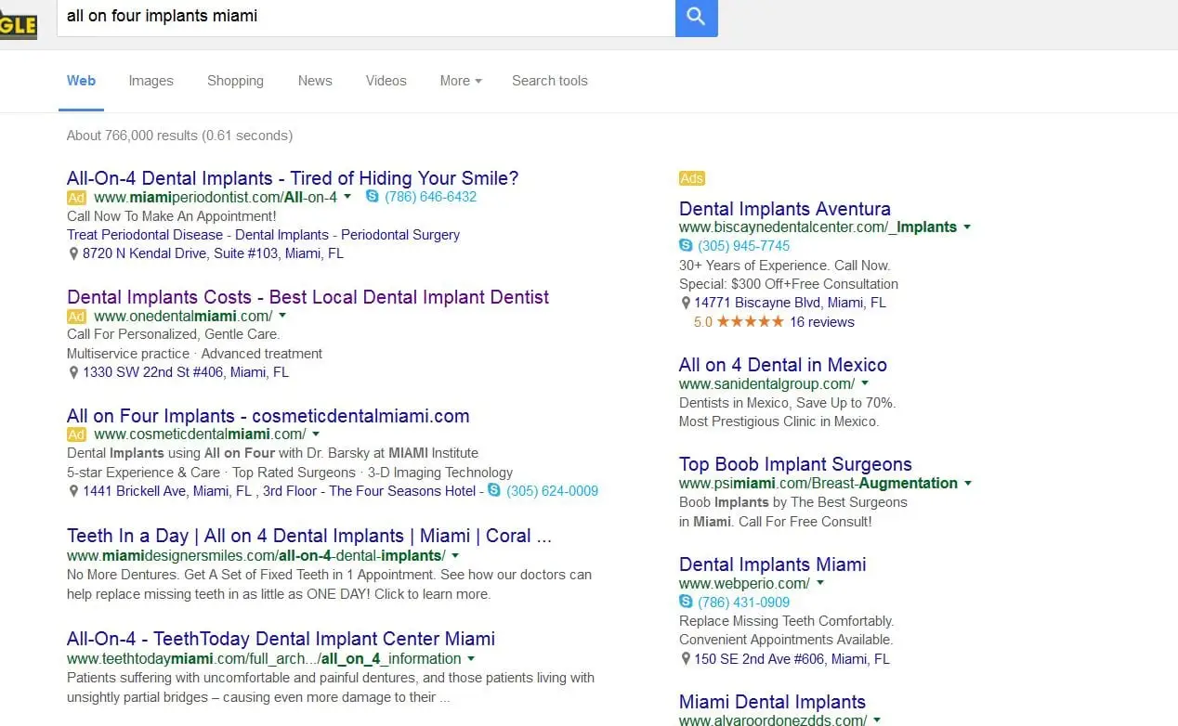Viewport: 1178px width, 726px height.
Task: Click the blue magnifier search button
Action: coord(697,17)
